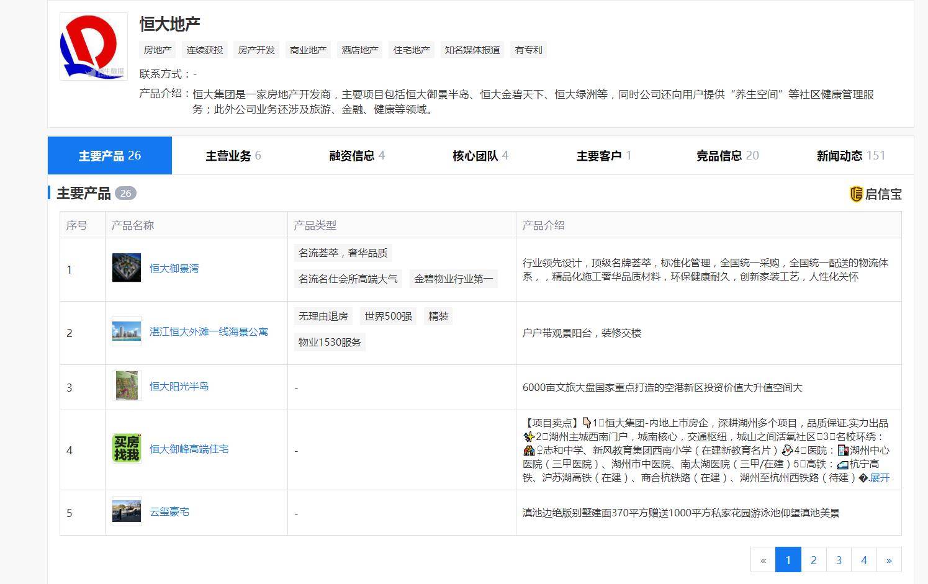The width and height of the screenshot is (928, 584).
Task: Click the 恒大御景湾 product name link
Action: 174,268
